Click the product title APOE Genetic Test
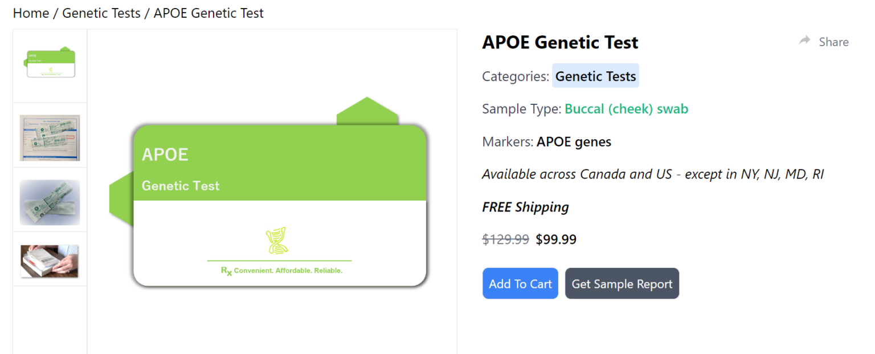The height and width of the screenshot is (354, 875). point(560,42)
